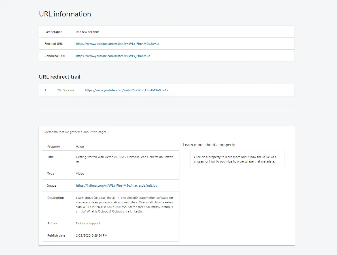Select the Type property label

coord(51,174)
